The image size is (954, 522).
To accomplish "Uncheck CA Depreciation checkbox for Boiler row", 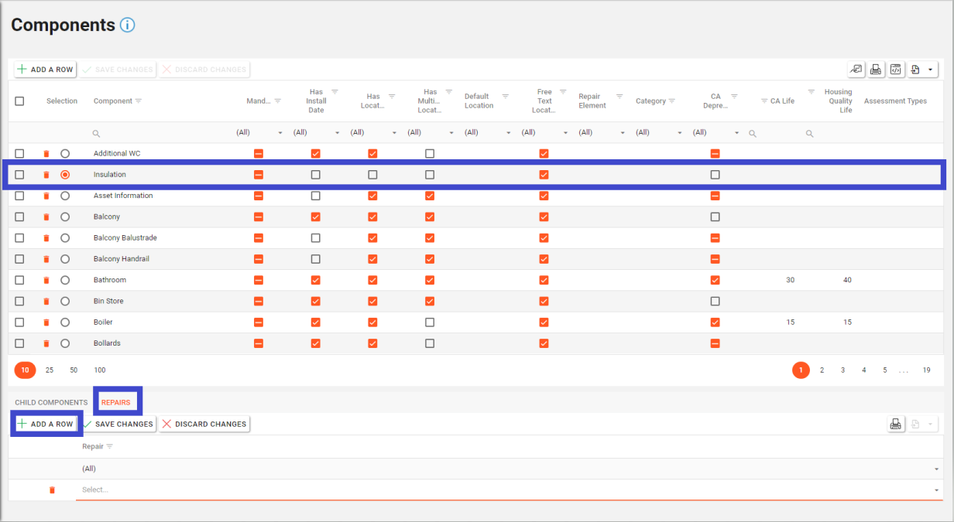I will (715, 322).
